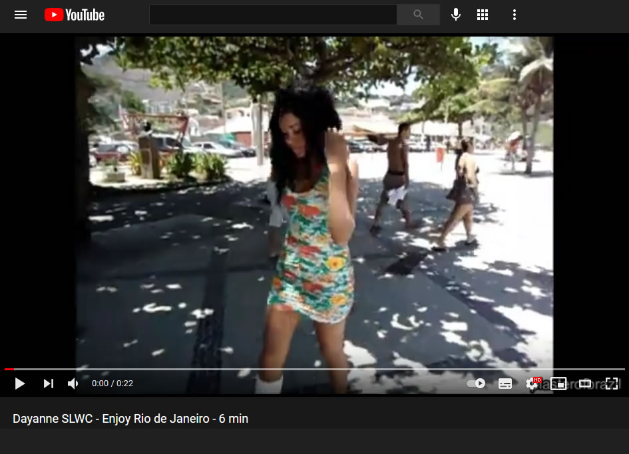The image size is (629, 454).
Task: Open the hamburger guide menu
Action: click(x=21, y=15)
